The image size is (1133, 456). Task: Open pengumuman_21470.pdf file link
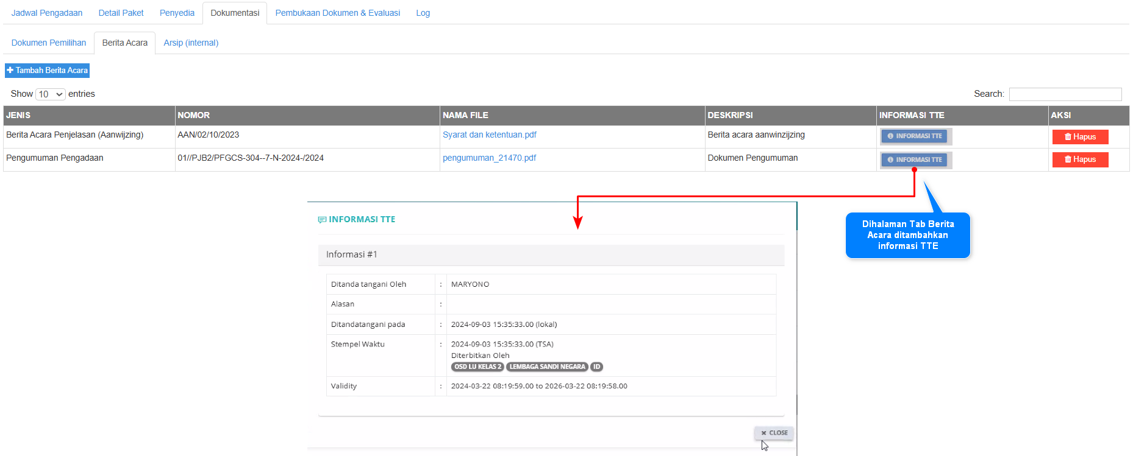[489, 158]
